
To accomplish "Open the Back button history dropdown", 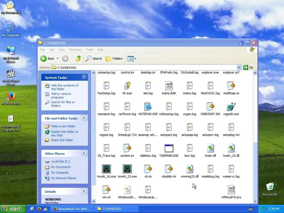I will (58, 59).
